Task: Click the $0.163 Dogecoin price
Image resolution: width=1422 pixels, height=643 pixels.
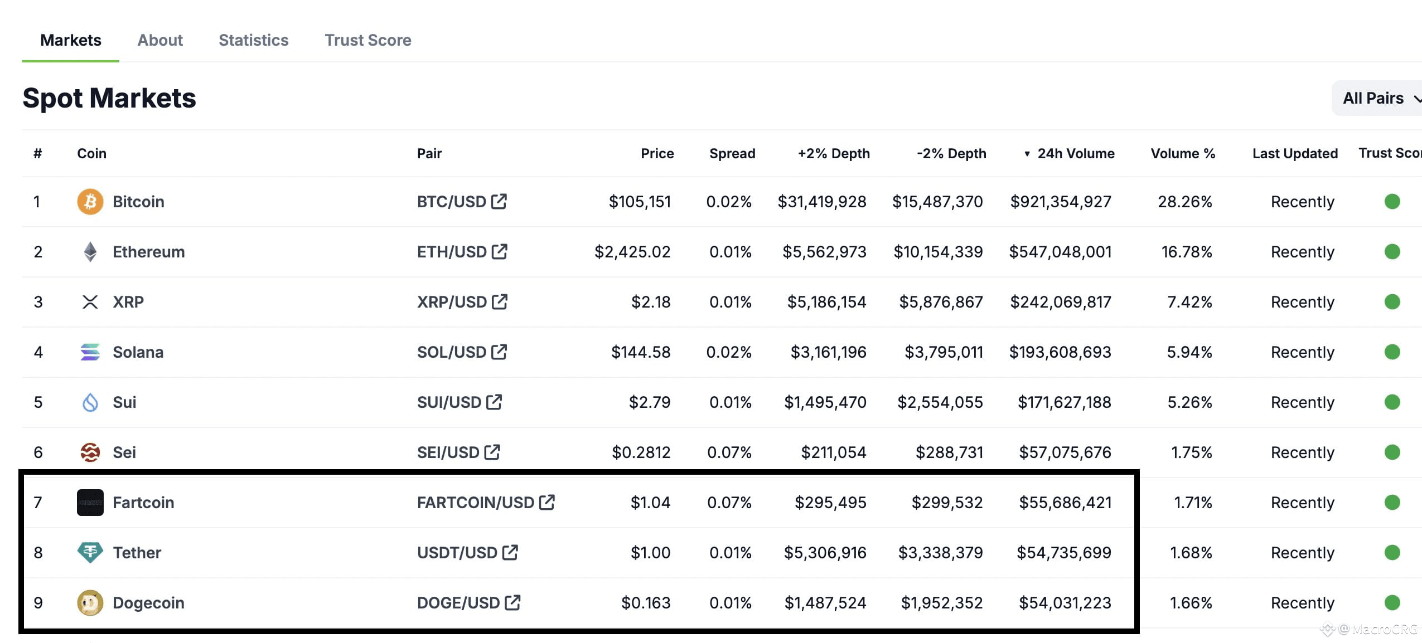Action: point(646,603)
